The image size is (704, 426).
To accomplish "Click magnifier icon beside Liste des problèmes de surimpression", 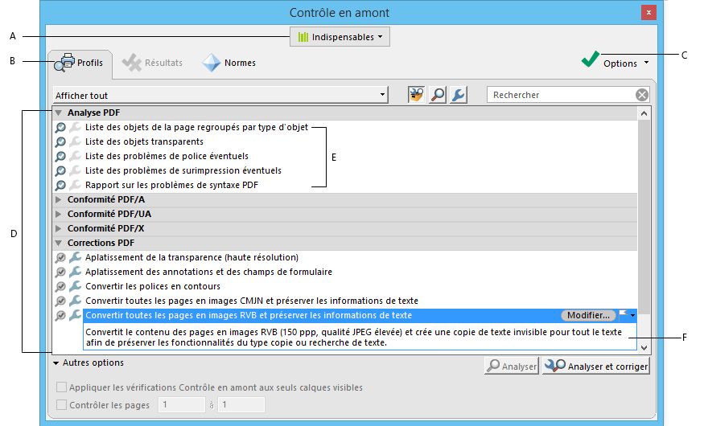I will pyautogui.click(x=60, y=171).
